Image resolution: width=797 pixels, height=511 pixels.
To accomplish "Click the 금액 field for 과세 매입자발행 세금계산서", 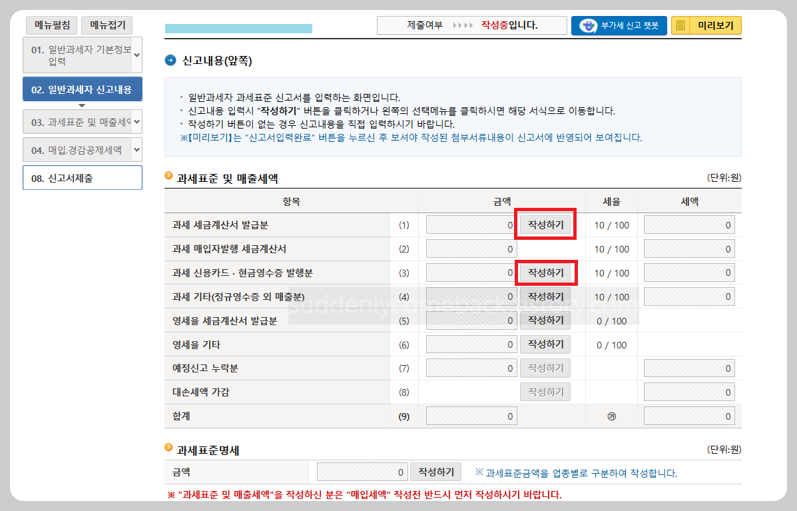I will (471, 249).
